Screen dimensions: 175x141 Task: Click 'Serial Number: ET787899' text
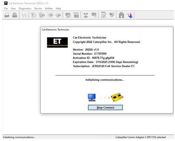tap(90, 54)
